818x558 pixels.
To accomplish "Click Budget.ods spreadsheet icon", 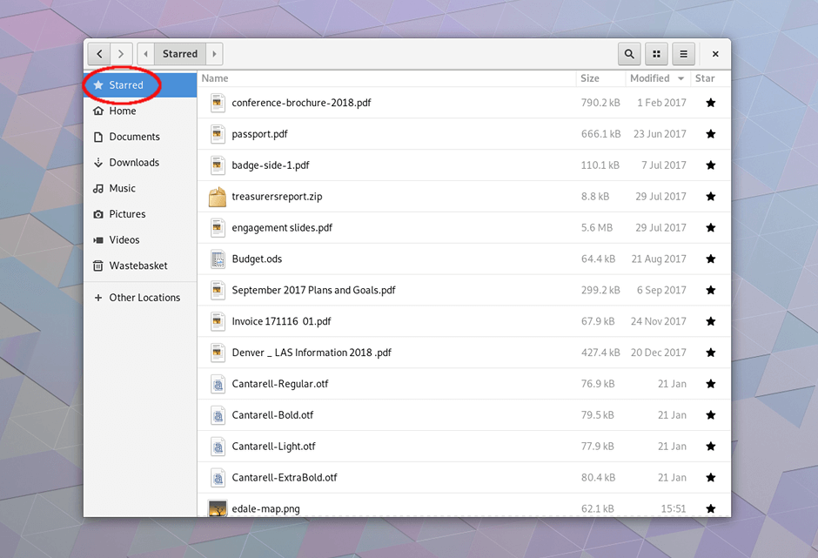I will [x=218, y=259].
